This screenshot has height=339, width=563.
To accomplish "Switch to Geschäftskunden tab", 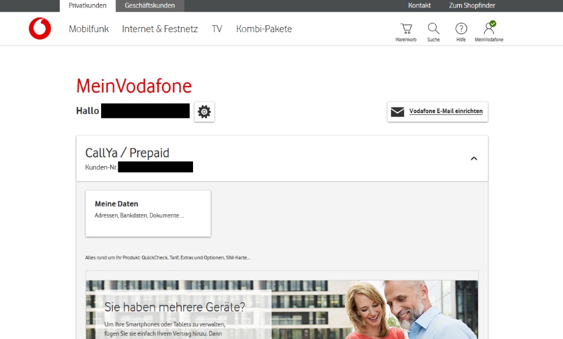I will coord(150,6).
